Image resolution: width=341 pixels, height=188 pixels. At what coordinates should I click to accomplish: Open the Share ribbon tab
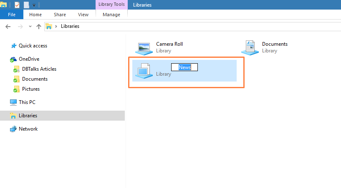click(60, 15)
